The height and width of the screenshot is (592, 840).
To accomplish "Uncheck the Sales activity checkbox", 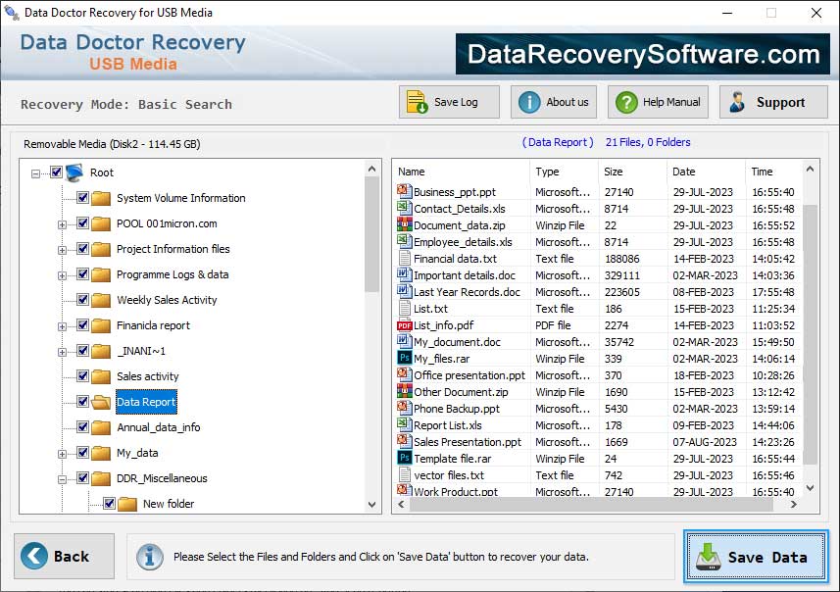I will [83, 375].
